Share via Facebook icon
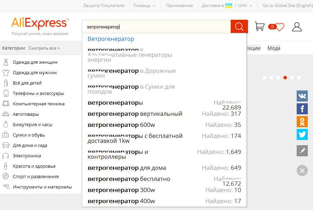This screenshot has height=210, width=313. click(x=302, y=109)
